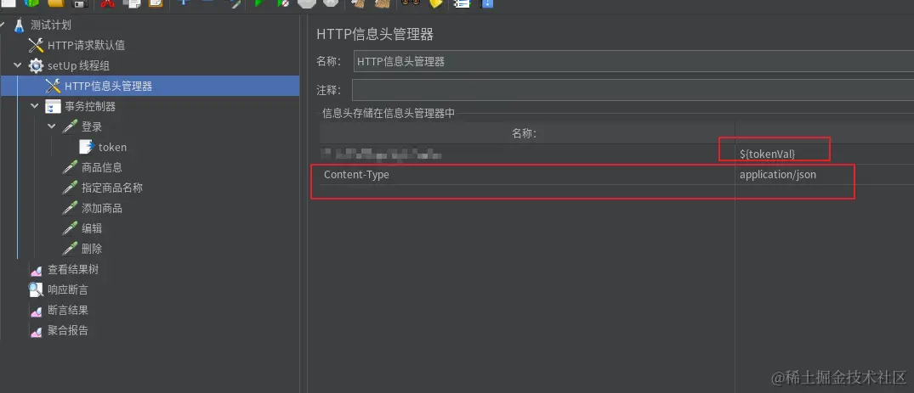This screenshot has height=393, width=914.
Task: Click the gear icon of setUp 线程组
Action: (x=37, y=66)
